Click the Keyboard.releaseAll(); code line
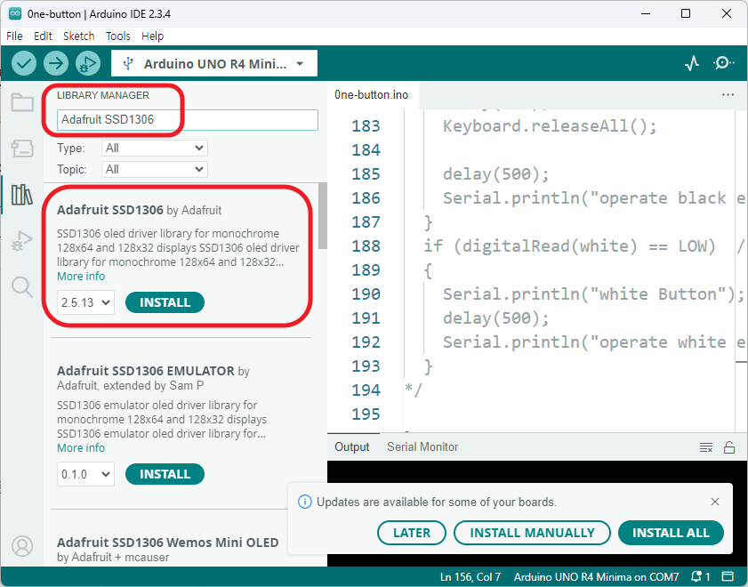 tap(550, 126)
